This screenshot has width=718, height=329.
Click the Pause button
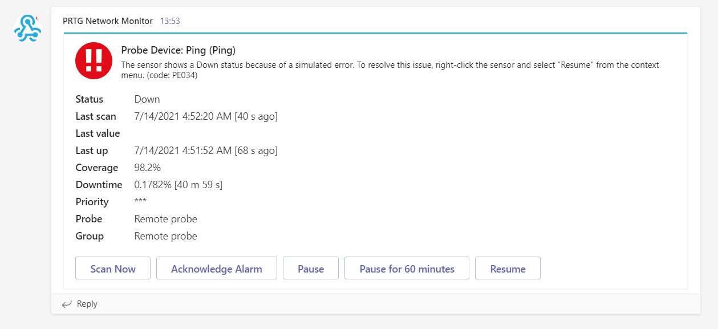(311, 269)
